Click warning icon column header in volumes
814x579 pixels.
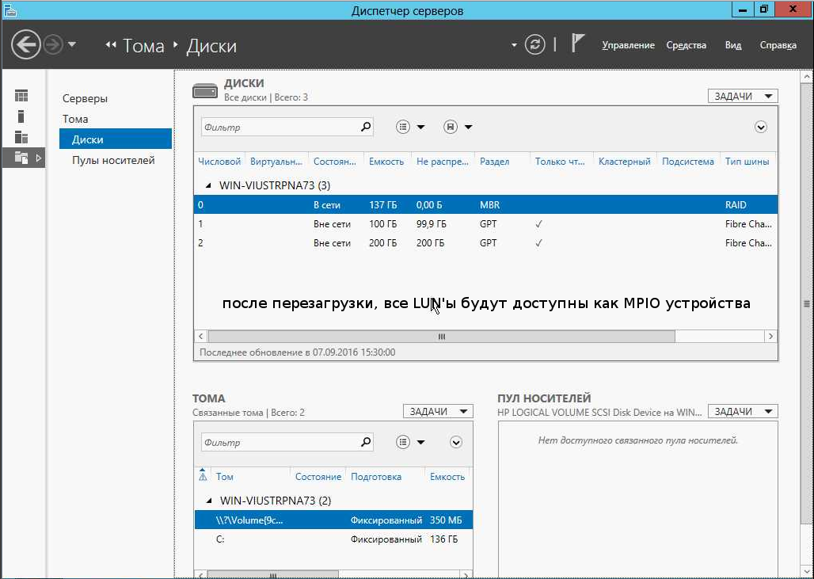[x=203, y=476]
